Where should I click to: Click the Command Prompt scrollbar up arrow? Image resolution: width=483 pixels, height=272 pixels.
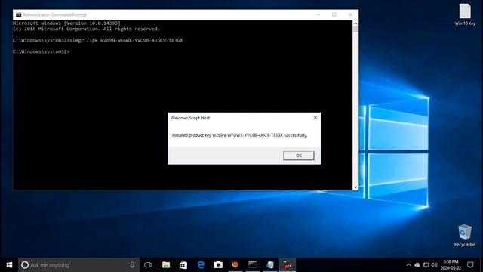pyautogui.click(x=355, y=23)
